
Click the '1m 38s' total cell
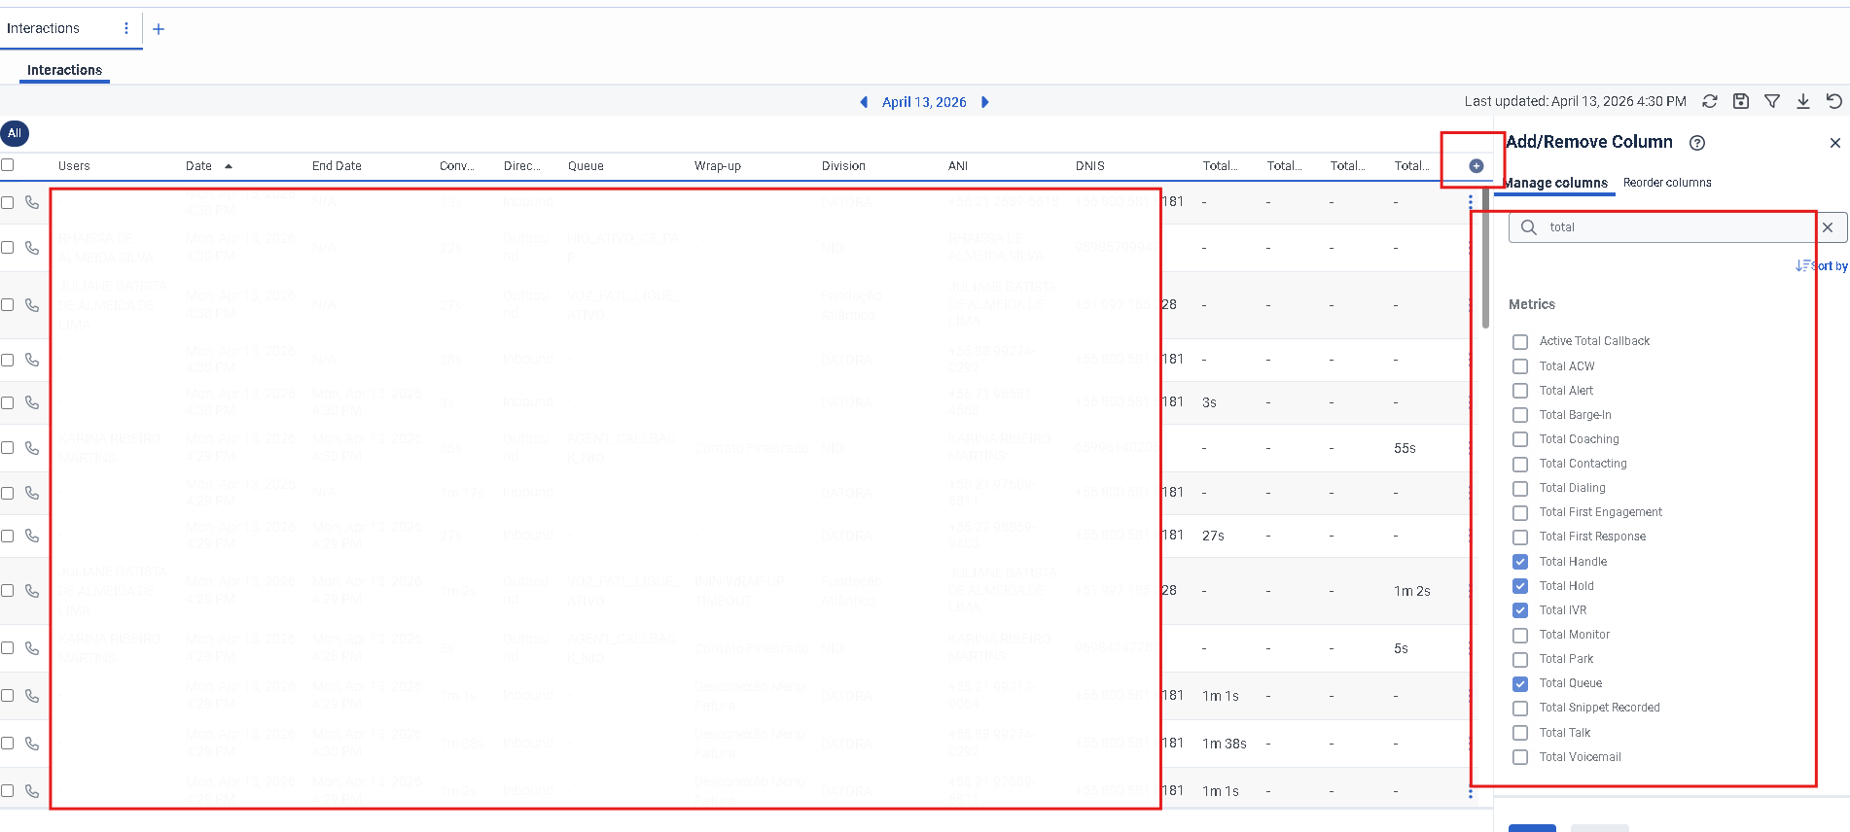(1225, 744)
